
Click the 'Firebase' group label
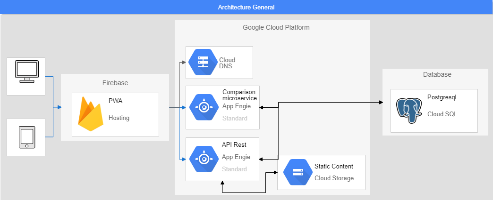coord(115,83)
